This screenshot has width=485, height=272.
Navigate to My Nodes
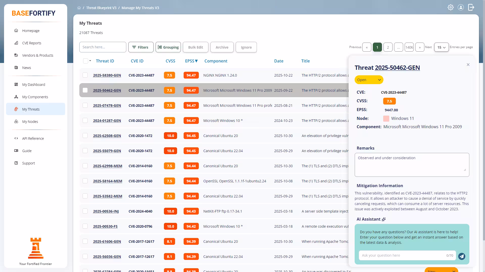[x=30, y=121]
